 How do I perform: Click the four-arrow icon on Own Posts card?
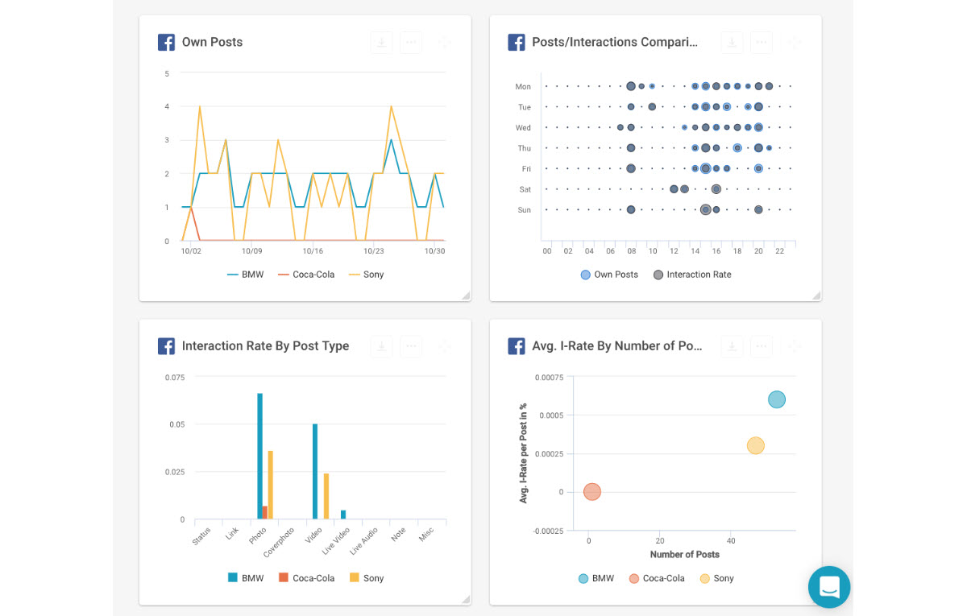[444, 43]
